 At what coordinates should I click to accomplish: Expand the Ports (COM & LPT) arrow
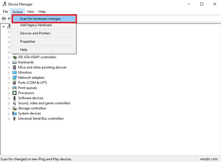click(x=9, y=83)
